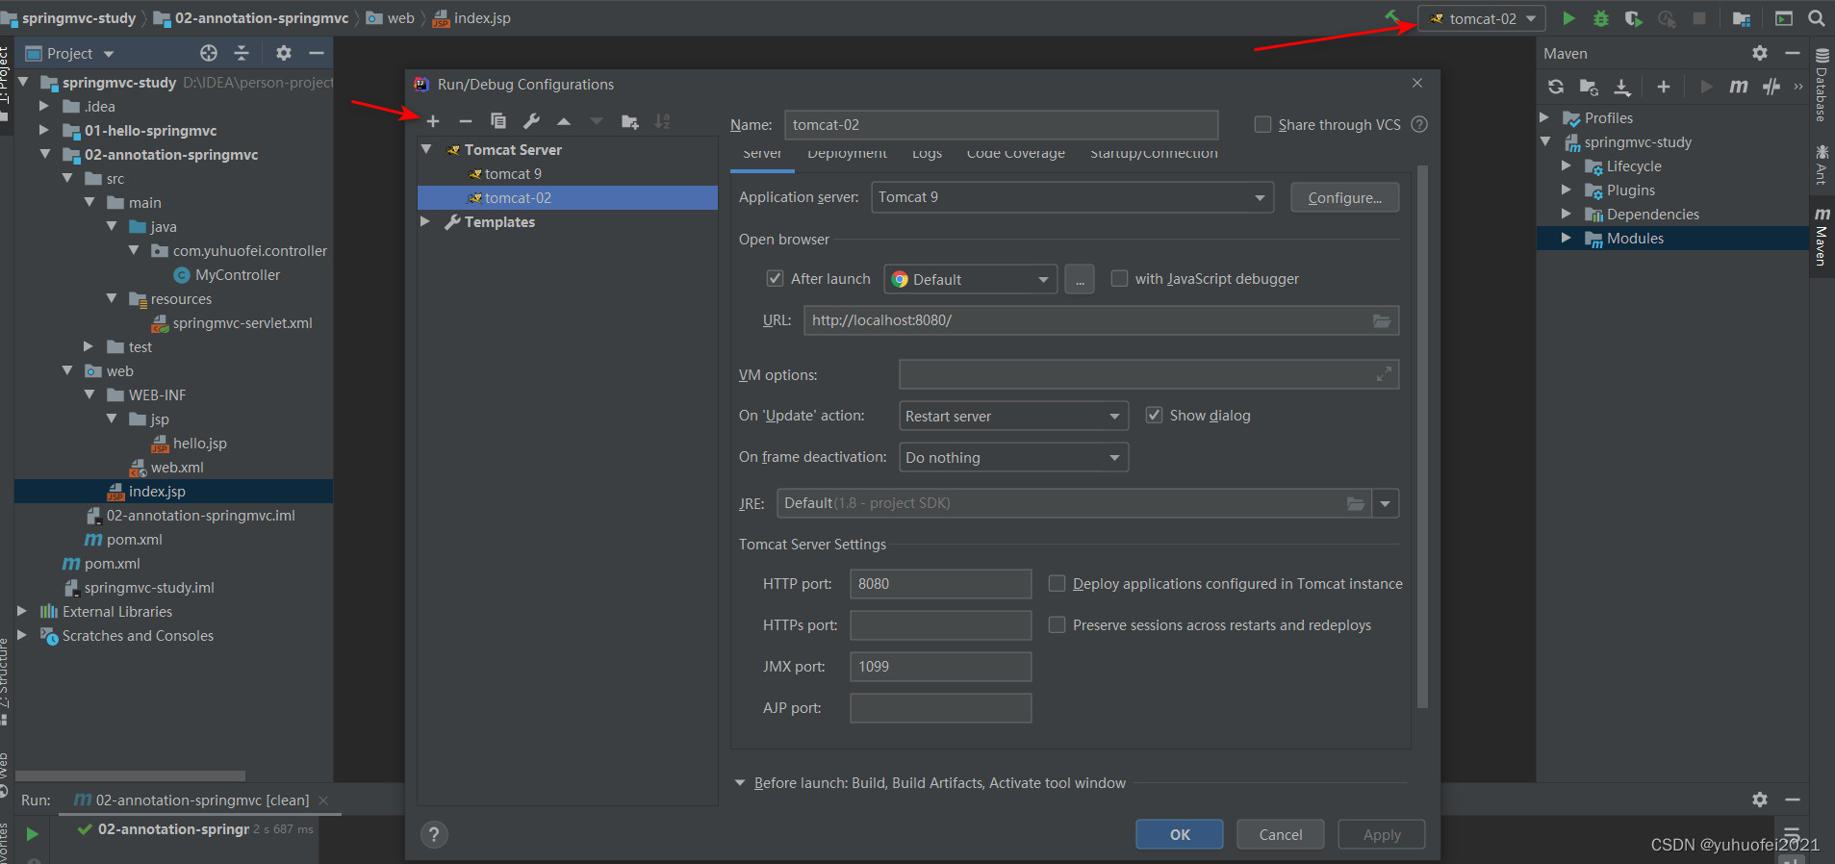The width and height of the screenshot is (1835, 864).
Task: Open JRE dropdown arrow
Action: coord(1386,503)
